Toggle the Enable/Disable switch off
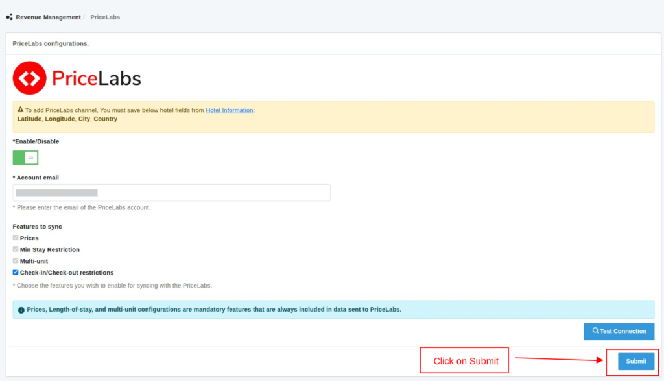Image resolution: width=664 pixels, height=381 pixels. click(x=26, y=157)
